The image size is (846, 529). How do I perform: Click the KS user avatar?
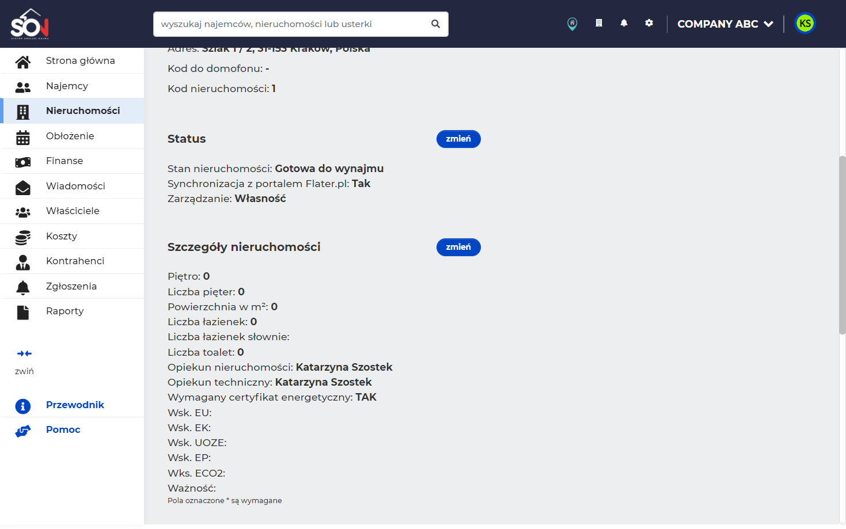coord(805,24)
